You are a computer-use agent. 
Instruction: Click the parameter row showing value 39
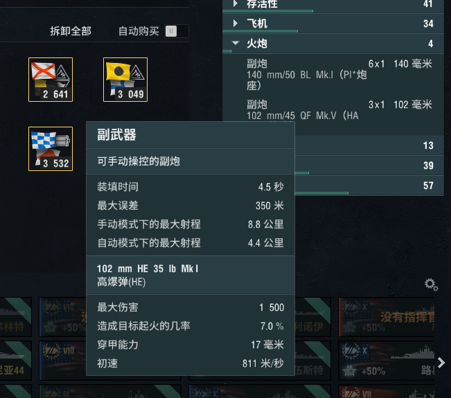(369, 165)
